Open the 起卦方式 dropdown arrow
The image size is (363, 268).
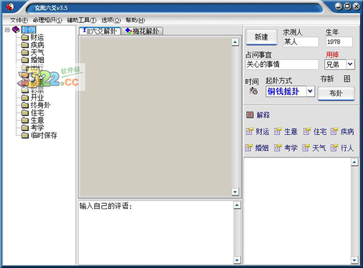310,91
